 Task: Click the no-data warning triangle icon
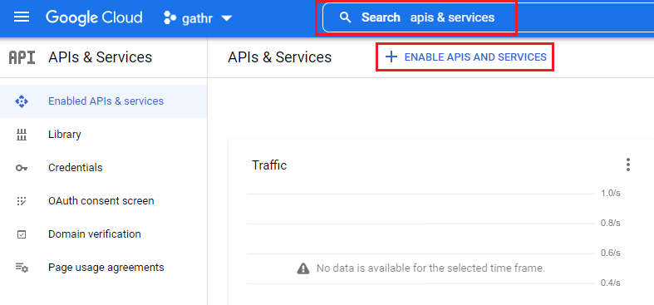point(303,268)
